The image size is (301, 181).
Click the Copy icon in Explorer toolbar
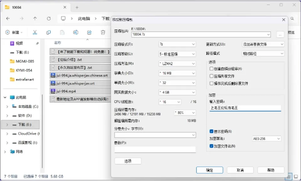[48, 32]
